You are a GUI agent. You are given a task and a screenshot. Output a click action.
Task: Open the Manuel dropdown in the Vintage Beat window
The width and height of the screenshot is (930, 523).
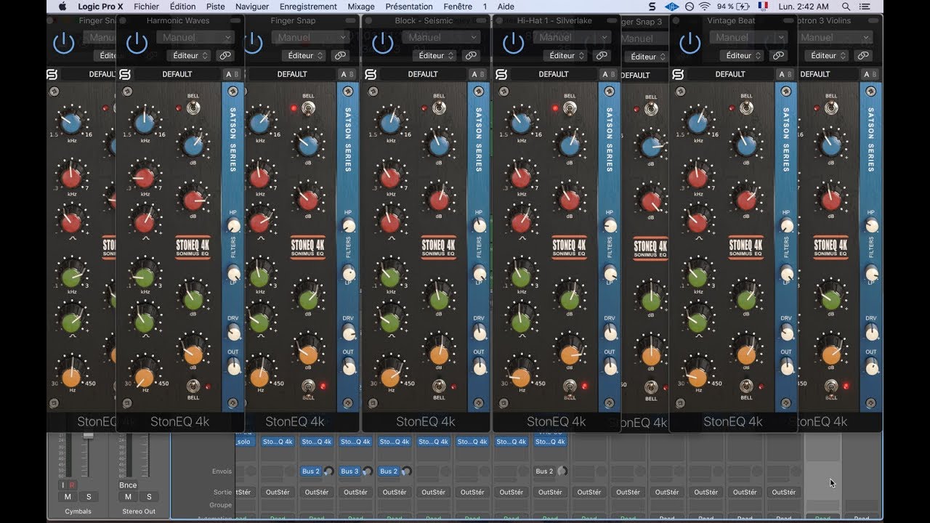click(x=749, y=37)
